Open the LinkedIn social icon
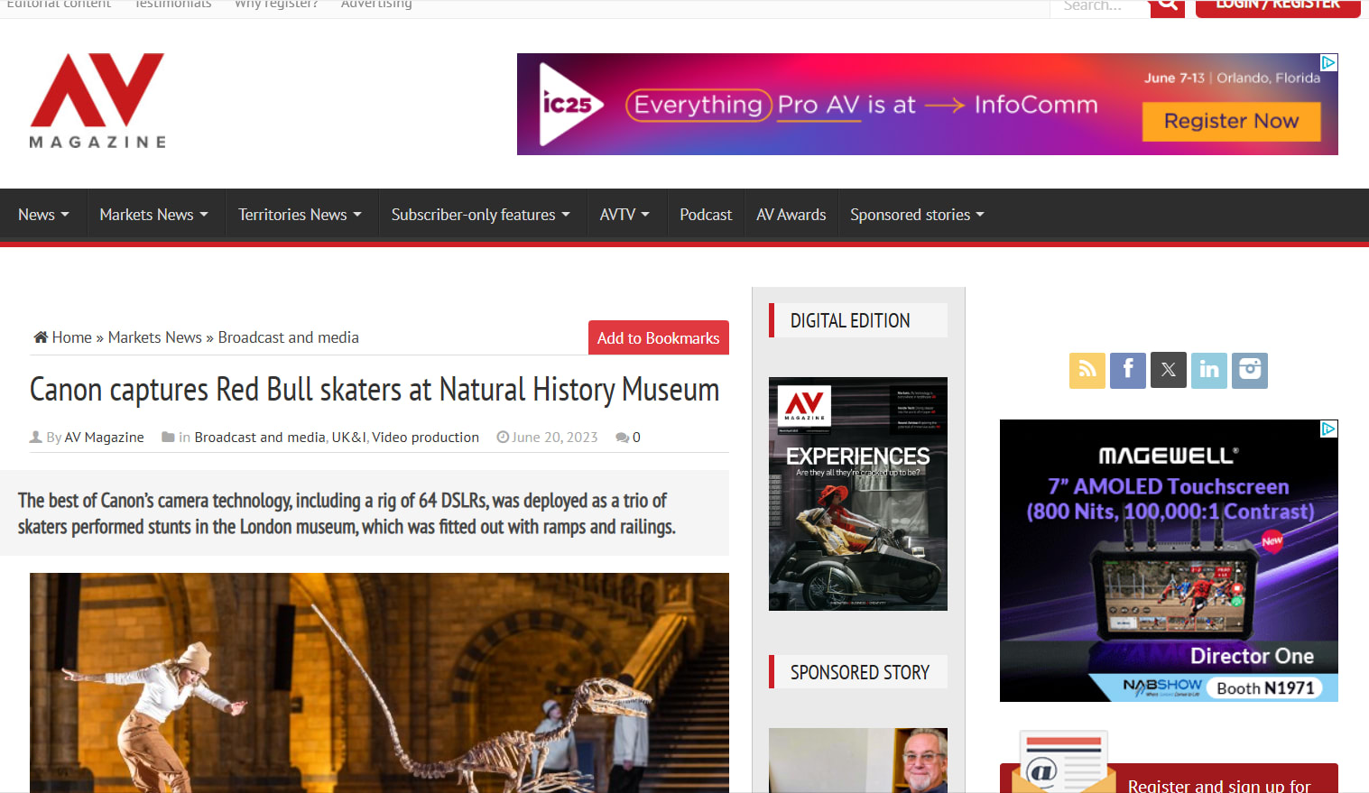This screenshot has width=1369, height=793. pyautogui.click(x=1208, y=370)
